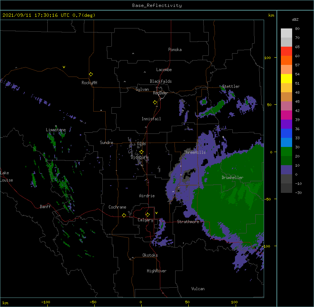The width and height of the screenshot is (314, 307).
Task: Select the Lacombe city label
Action: click(x=164, y=70)
